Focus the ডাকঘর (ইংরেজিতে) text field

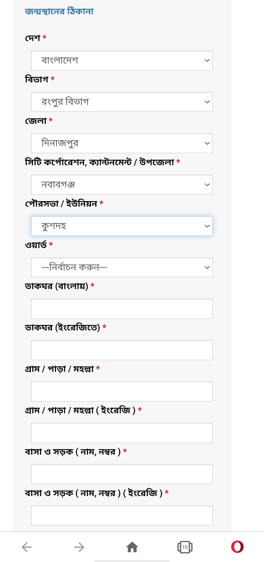(x=122, y=350)
